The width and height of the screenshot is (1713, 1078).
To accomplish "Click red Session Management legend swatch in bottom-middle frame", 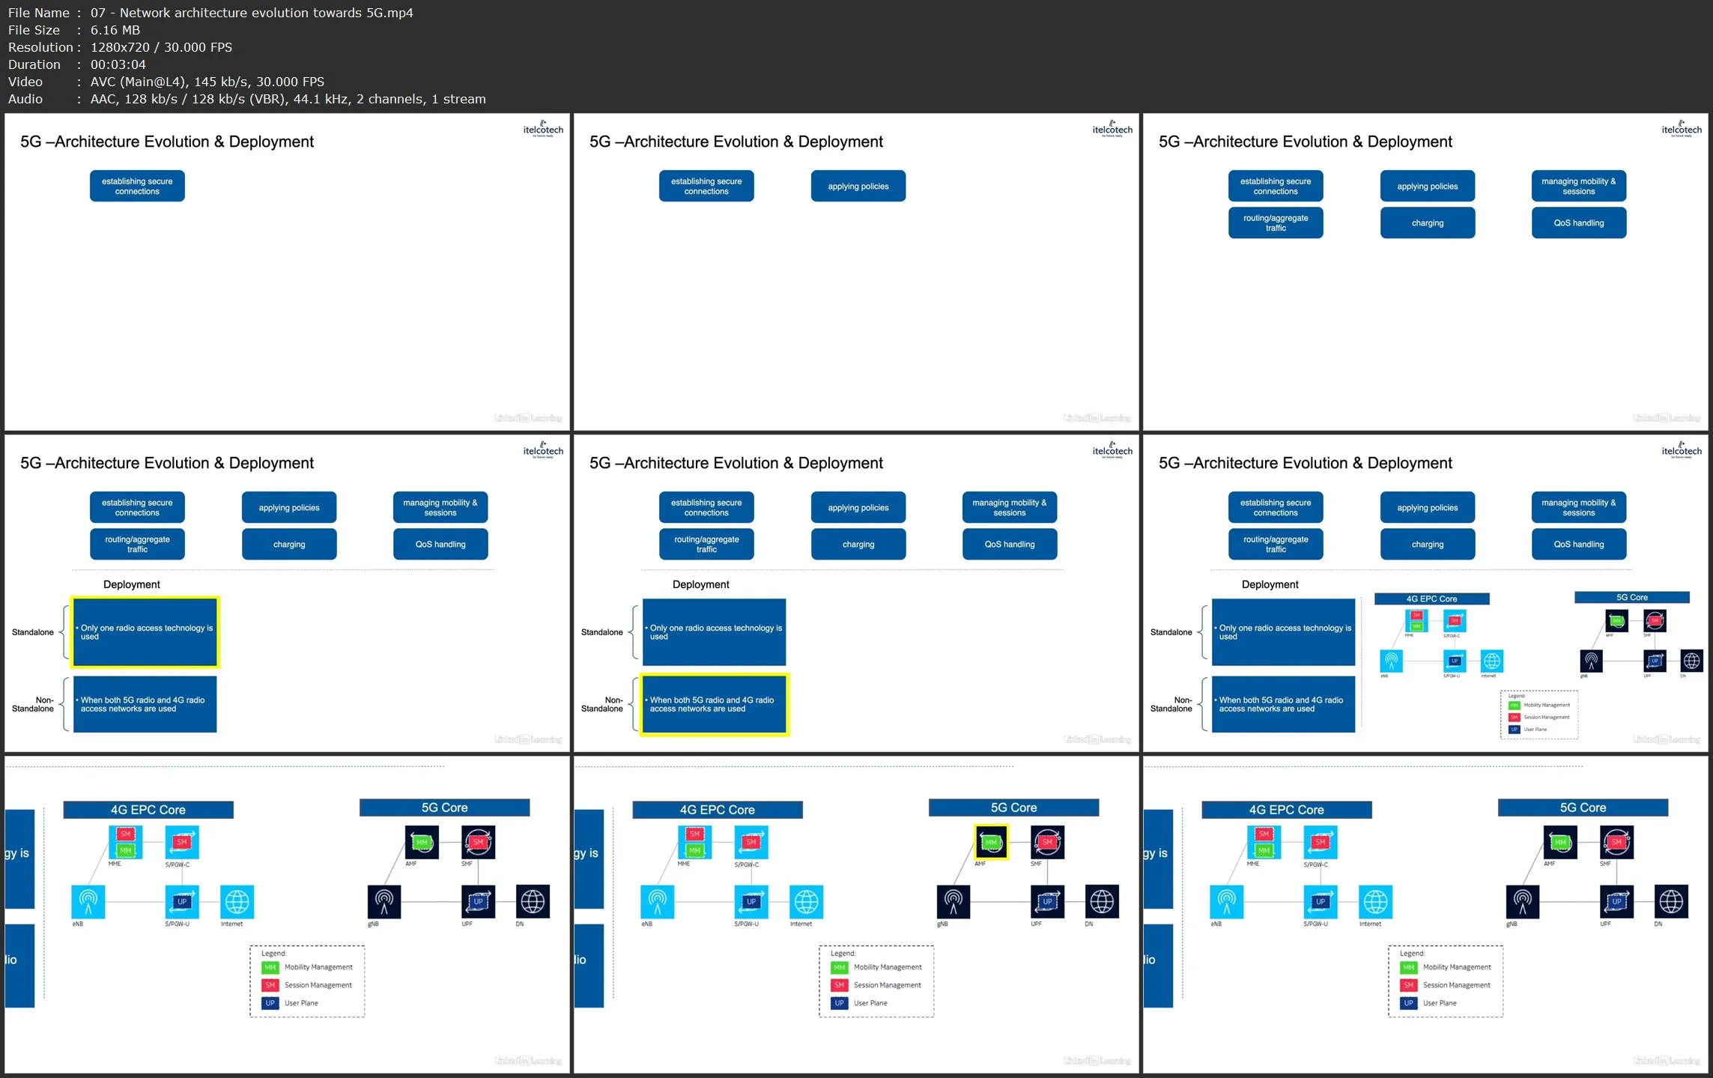I will [x=839, y=985].
